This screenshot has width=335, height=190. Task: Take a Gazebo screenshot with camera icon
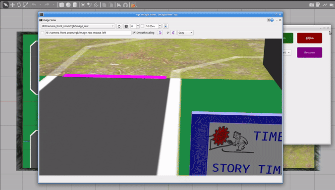pyautogui.click(x=312, y=4)
